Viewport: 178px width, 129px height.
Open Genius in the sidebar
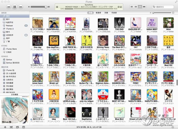(15, 60)
